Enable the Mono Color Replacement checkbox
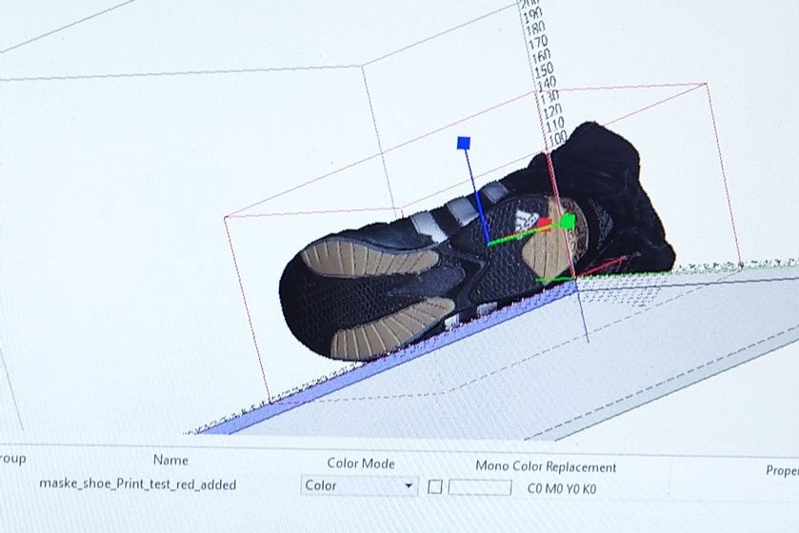799x533 pixels. (x=435, y=486)
